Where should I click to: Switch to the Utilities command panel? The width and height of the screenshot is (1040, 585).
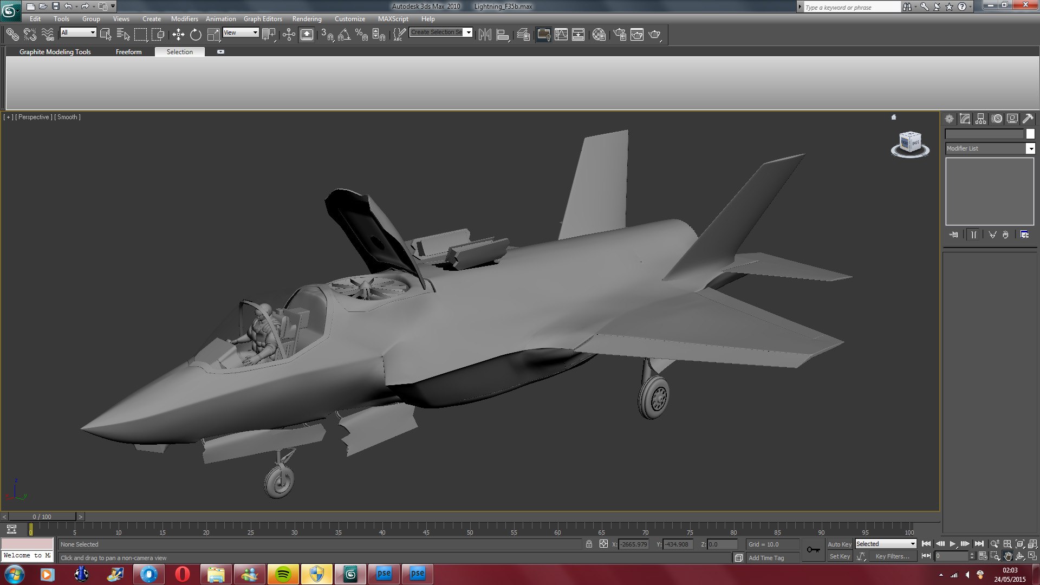pos(1028,119)
